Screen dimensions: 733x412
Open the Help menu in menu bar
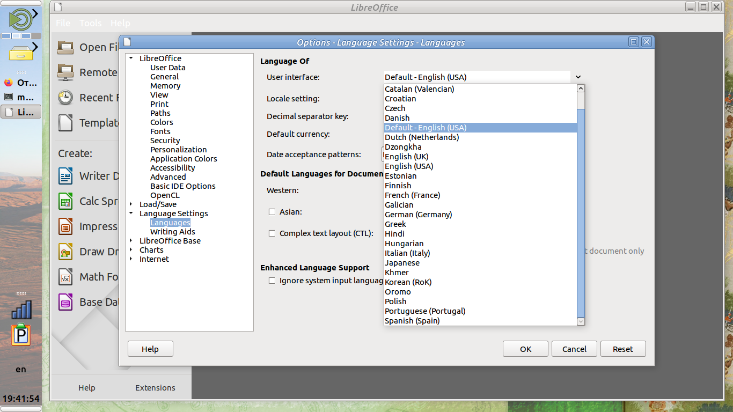click(x=120, y=23)
